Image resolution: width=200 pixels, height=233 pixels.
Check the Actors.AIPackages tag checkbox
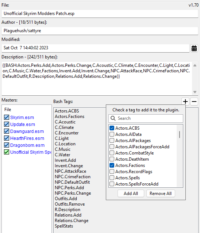click(x=112, y=141)
